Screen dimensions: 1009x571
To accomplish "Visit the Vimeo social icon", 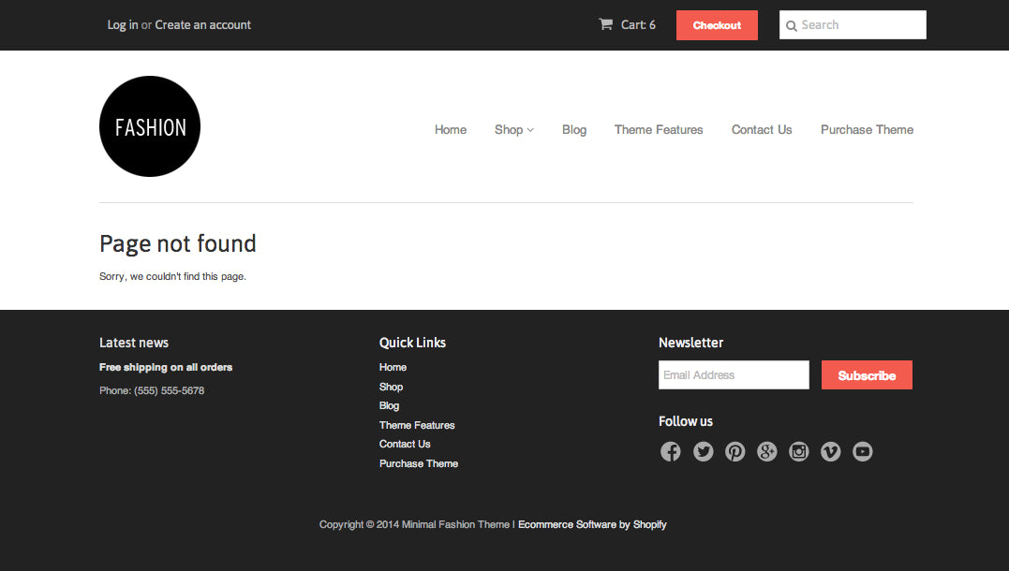I will [830, 452].
